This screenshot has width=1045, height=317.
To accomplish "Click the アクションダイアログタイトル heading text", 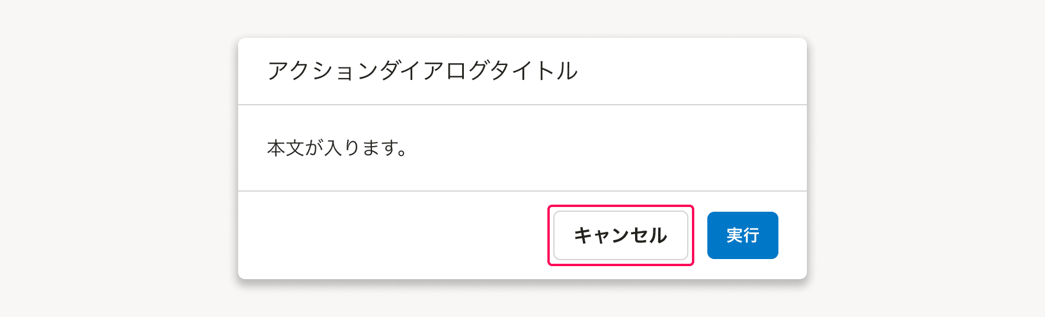I will 422,71.
